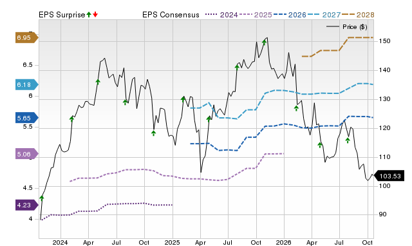Click the 6.18 light blue value tag
This screenshot has width=412, height=246.
26,84
